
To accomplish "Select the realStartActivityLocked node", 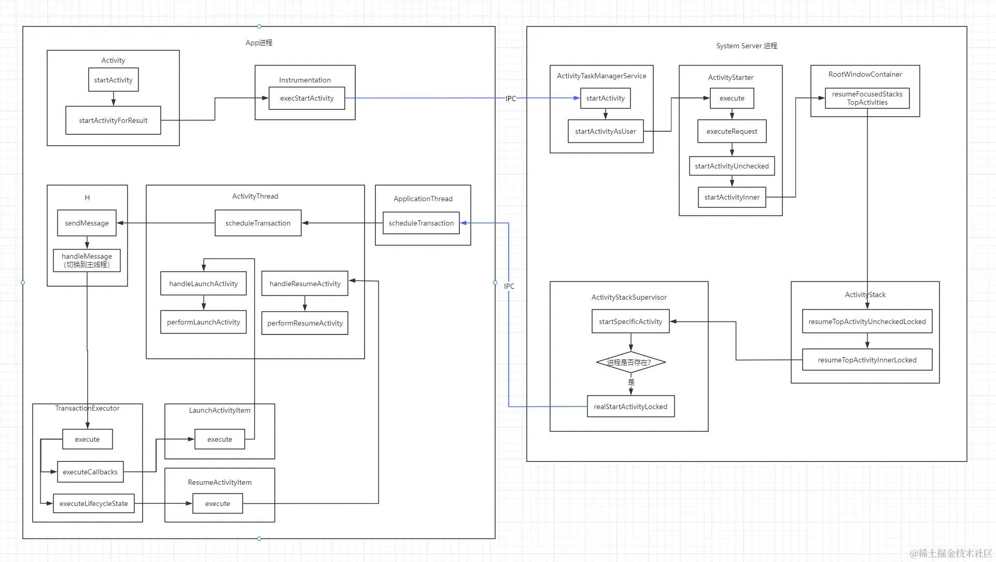I will point(630,406).
